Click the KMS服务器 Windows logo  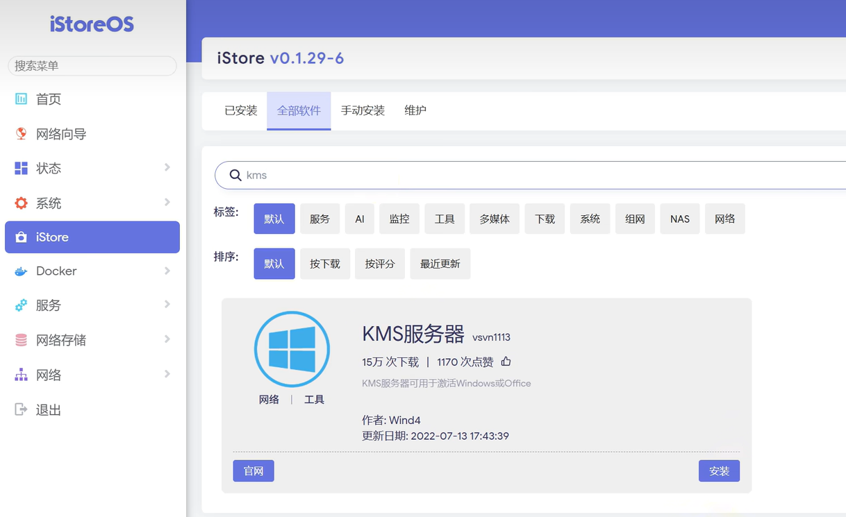pos(292,349)
